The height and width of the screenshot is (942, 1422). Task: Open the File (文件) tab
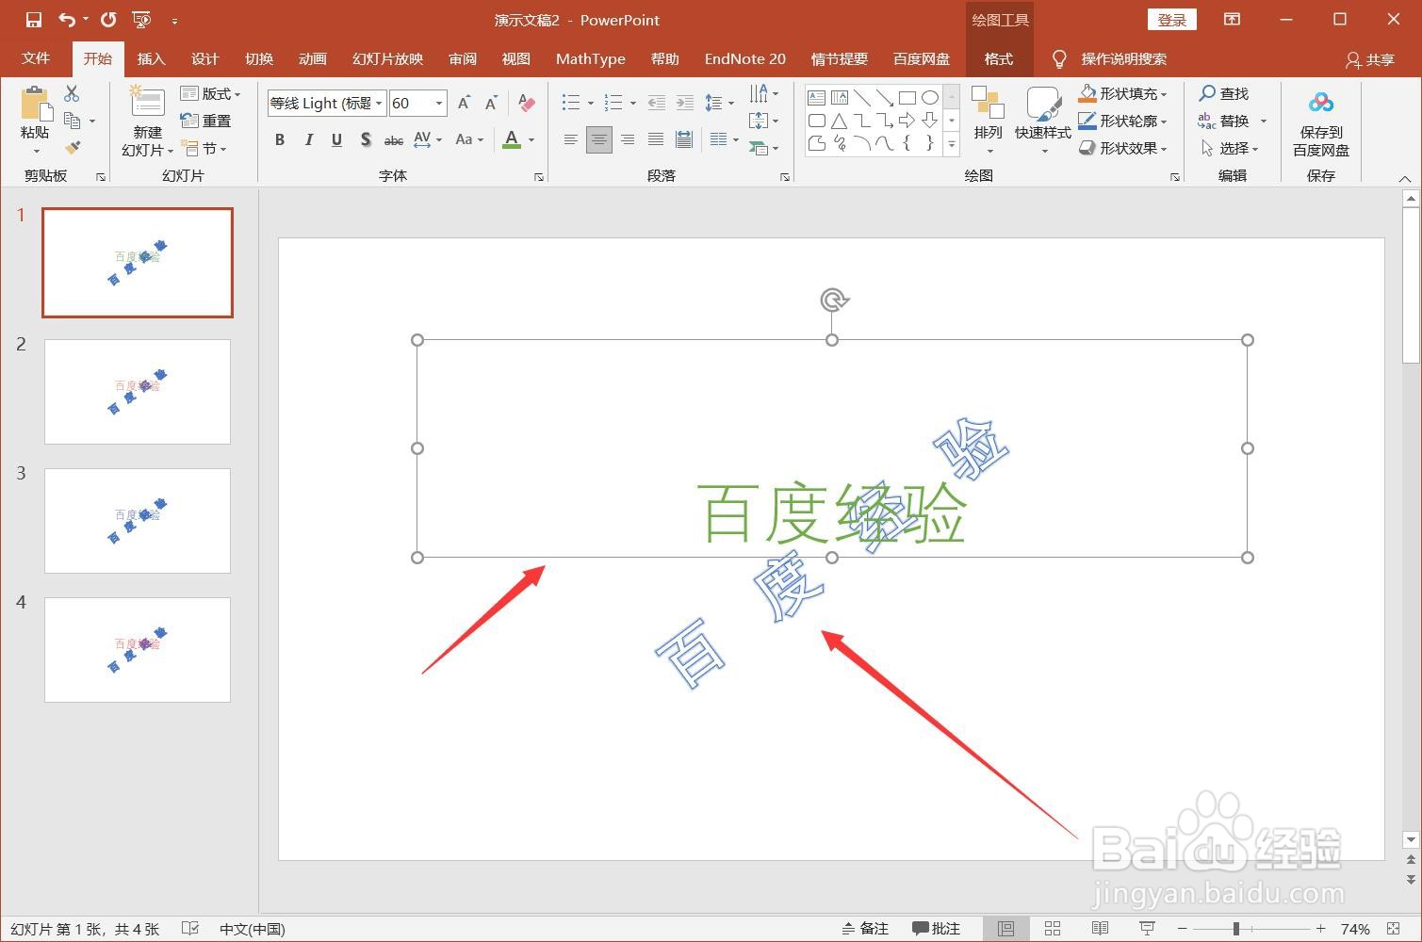tap(36, 58)
